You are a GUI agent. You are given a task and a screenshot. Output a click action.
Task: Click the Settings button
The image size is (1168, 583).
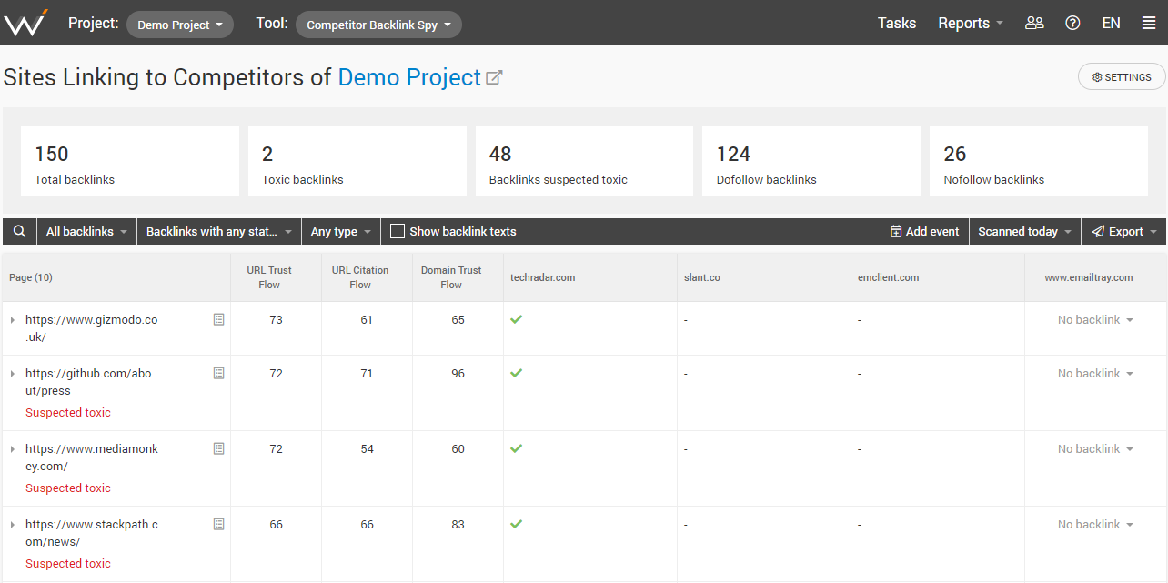1122,77
